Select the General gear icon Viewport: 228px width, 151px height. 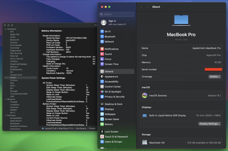tap(102, 72)
